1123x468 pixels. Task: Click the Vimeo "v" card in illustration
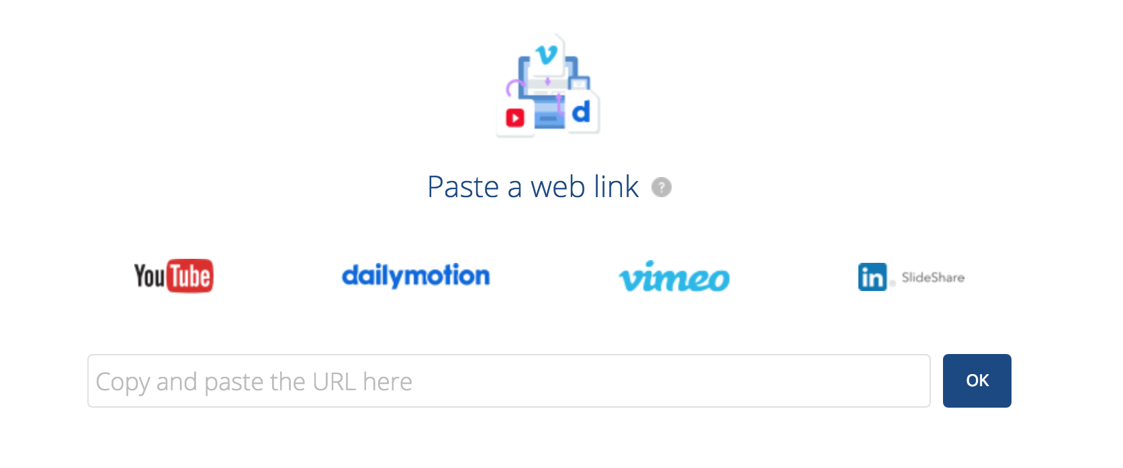[x=547, y=54]
